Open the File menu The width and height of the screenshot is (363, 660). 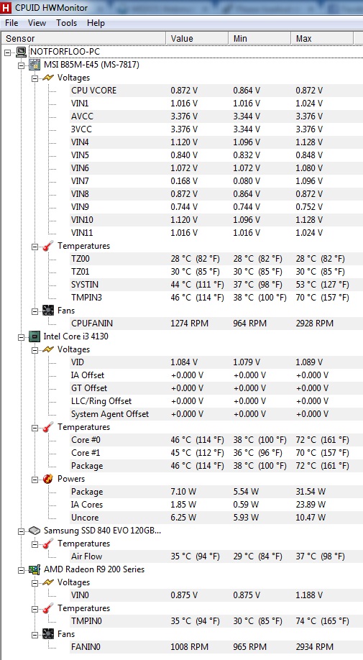click(12, 23)
